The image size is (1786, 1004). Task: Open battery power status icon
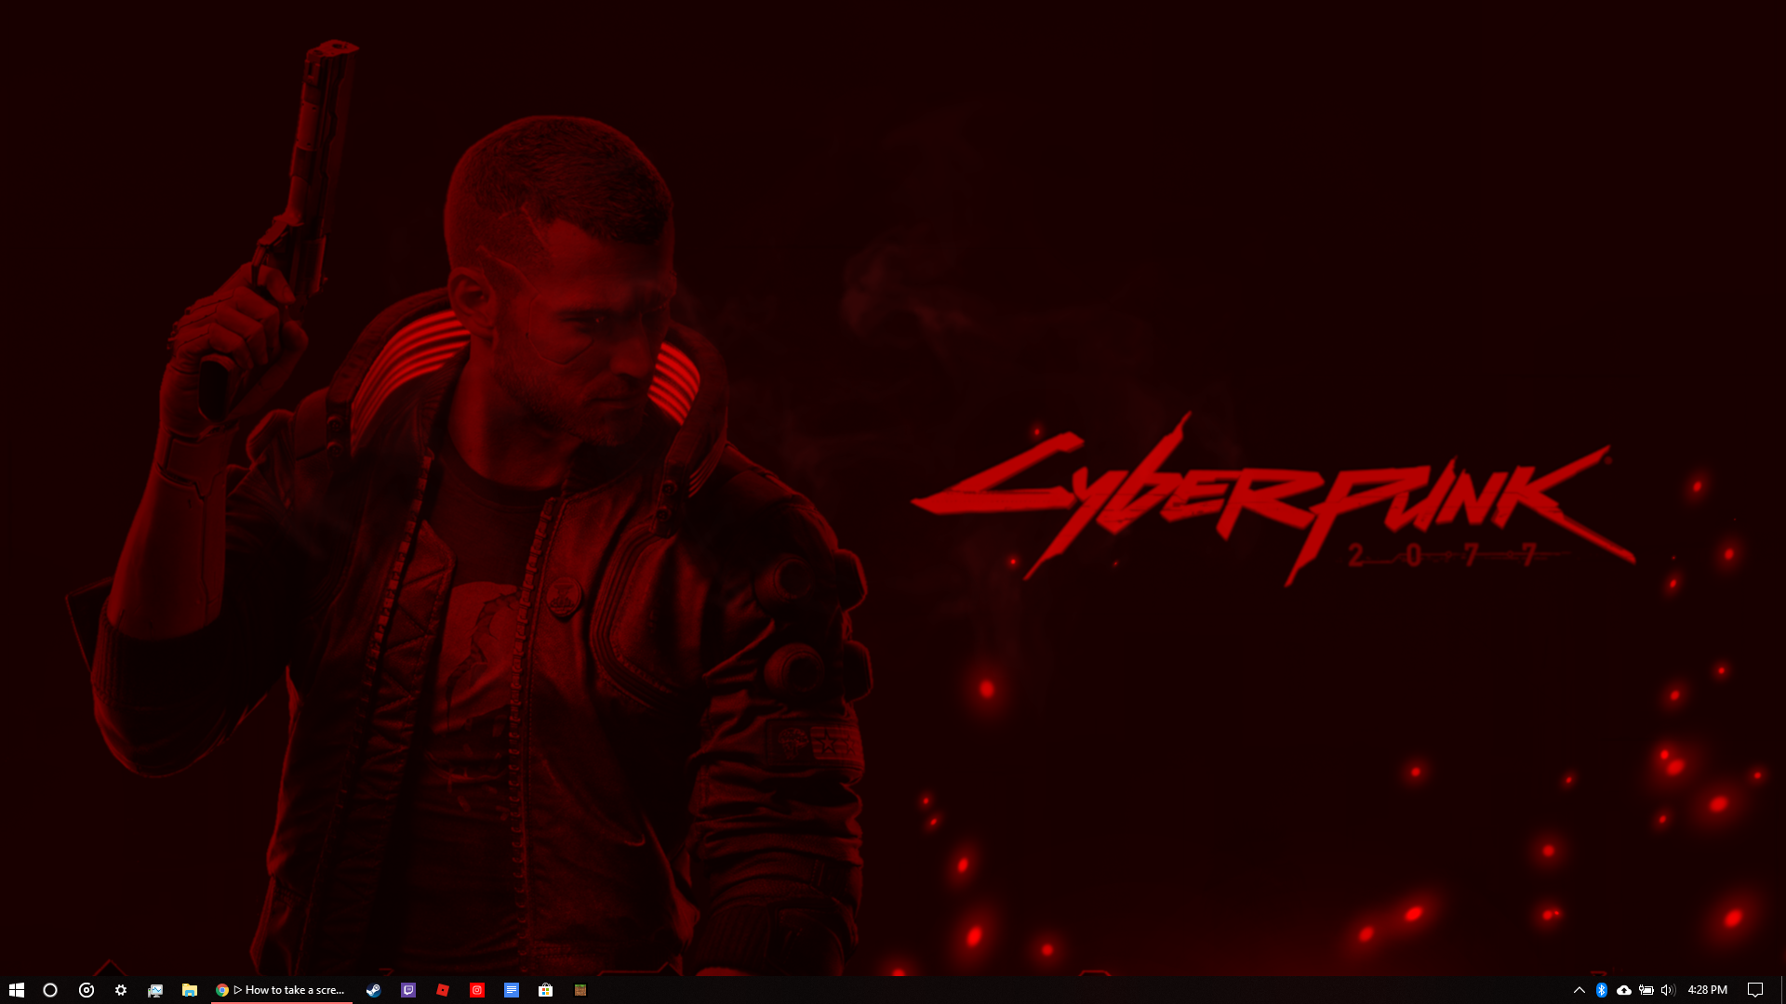(x=1646, y=990)
